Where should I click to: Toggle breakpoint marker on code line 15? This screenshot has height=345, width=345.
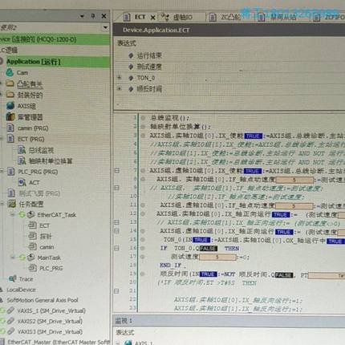coord(143,240)
